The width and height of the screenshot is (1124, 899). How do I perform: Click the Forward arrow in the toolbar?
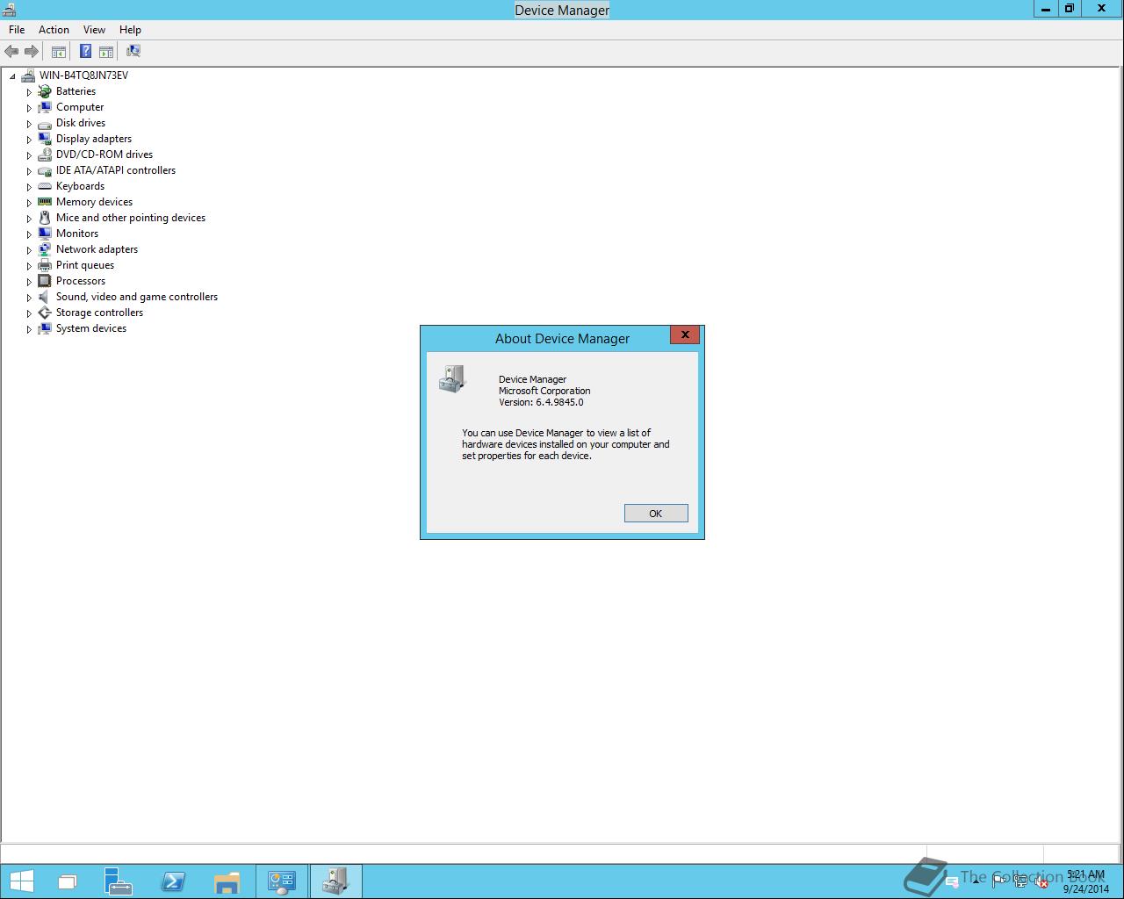pos(32,52)
